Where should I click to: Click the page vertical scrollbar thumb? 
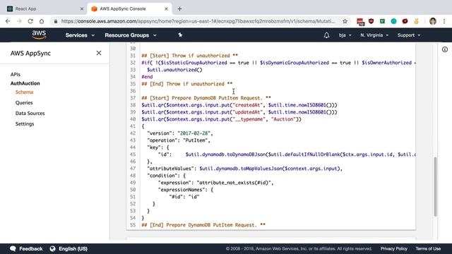pos(435,186)
